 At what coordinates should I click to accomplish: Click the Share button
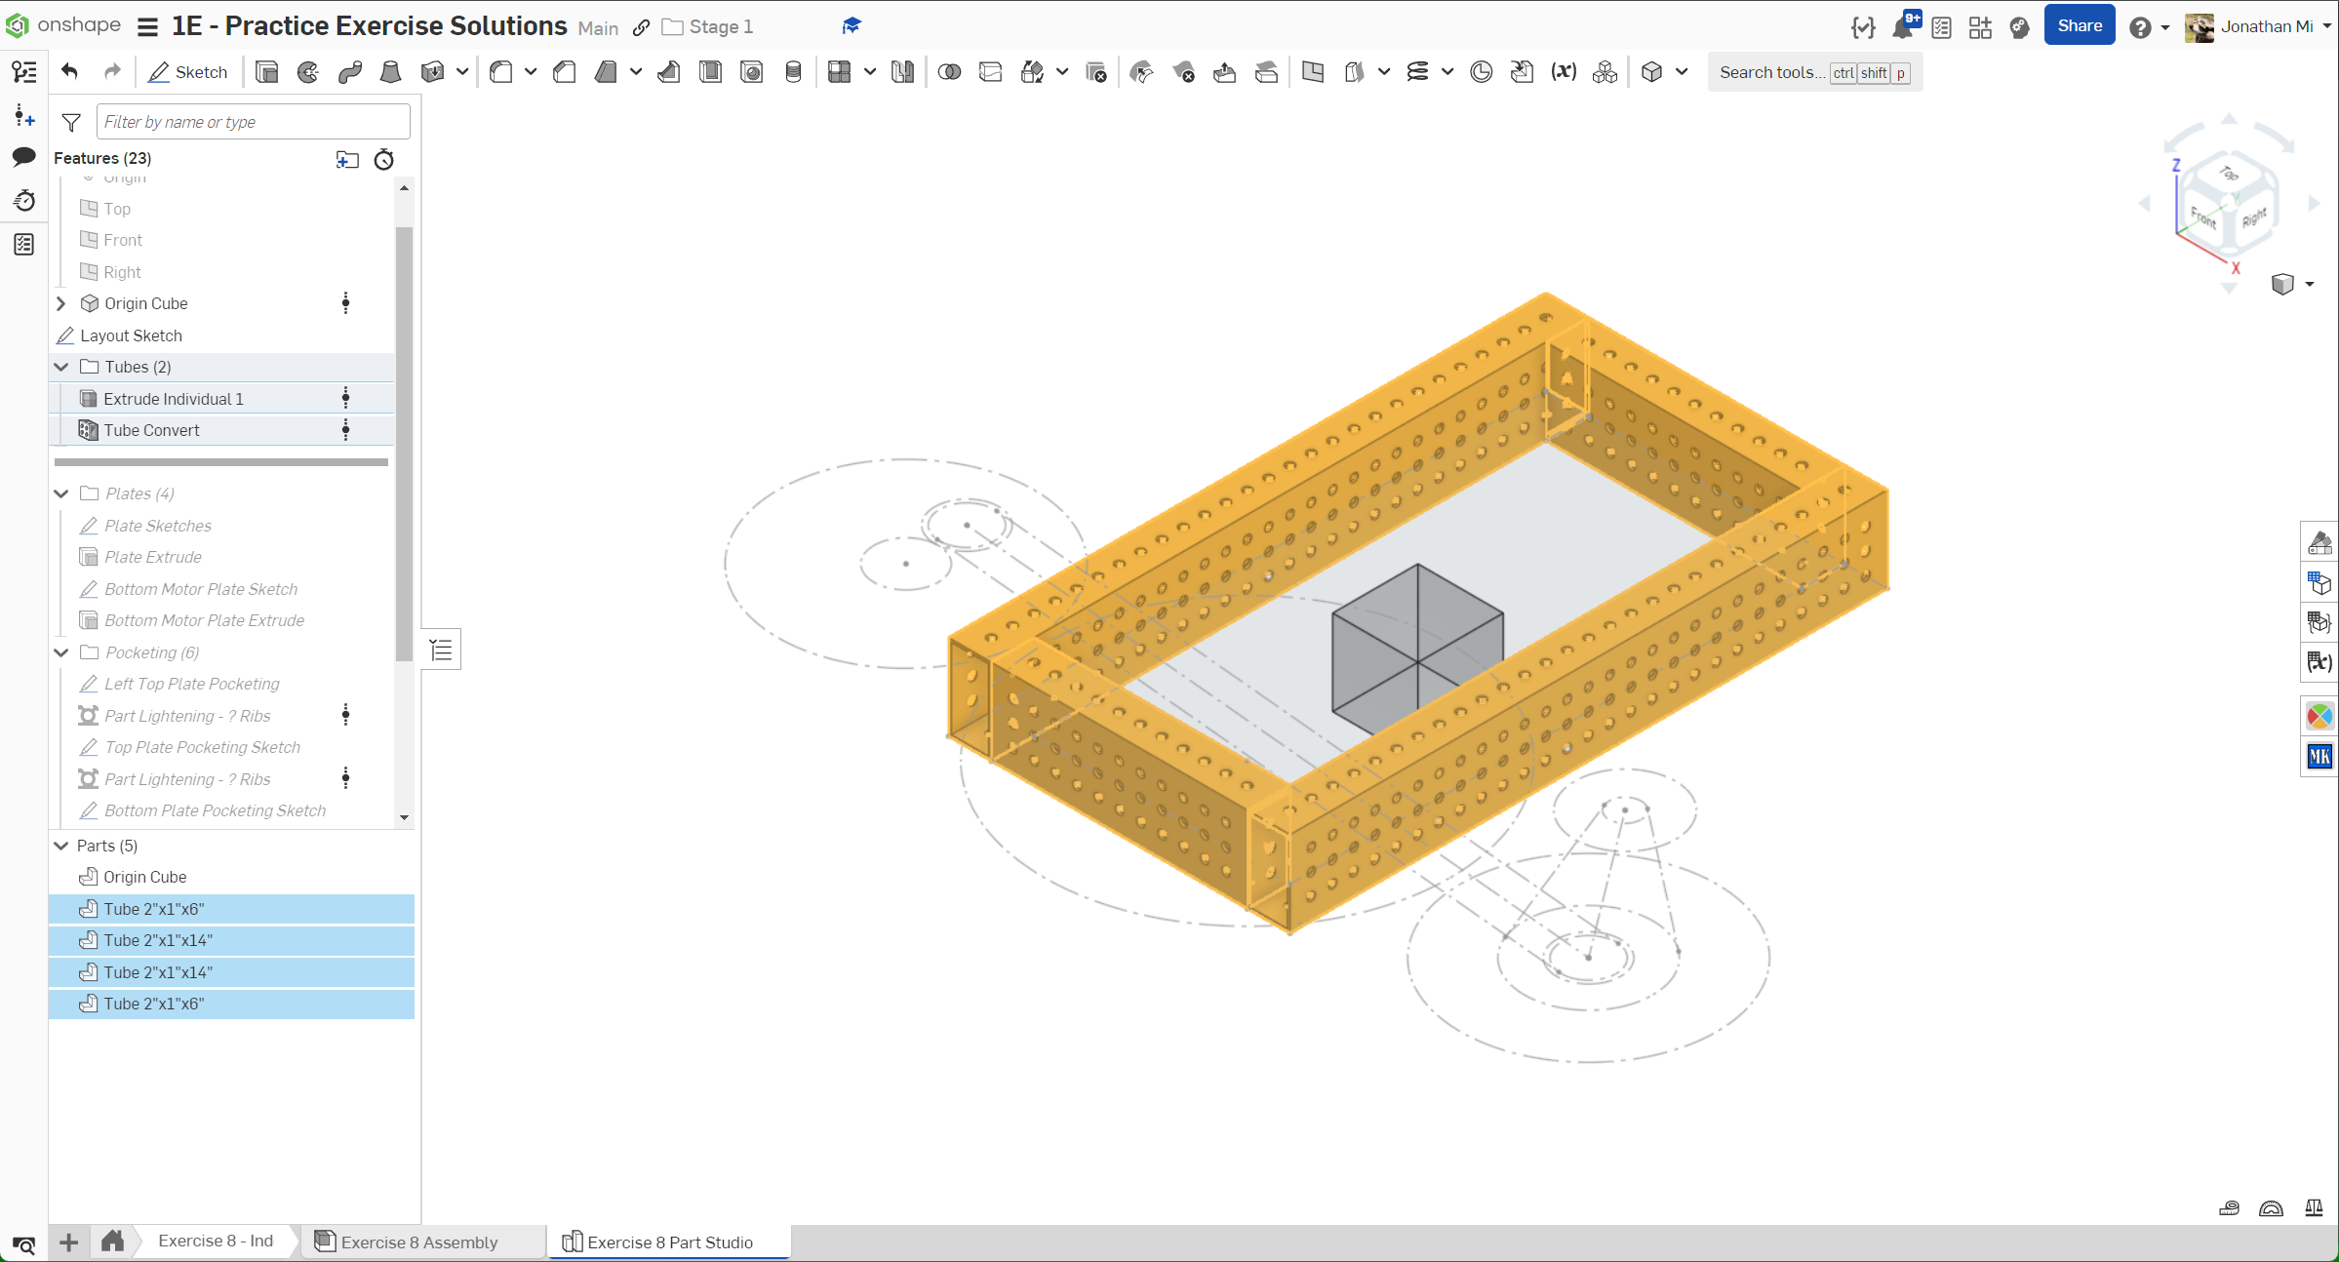[2079, 26]
